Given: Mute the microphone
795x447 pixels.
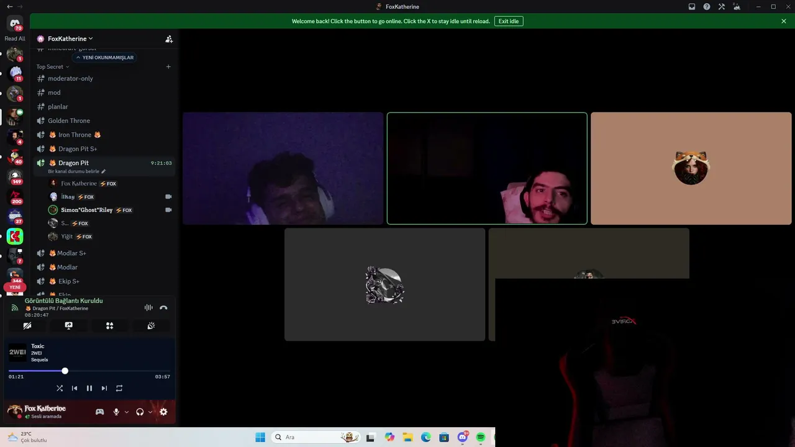Looking at the screenshot, I should tap(116, 412).
